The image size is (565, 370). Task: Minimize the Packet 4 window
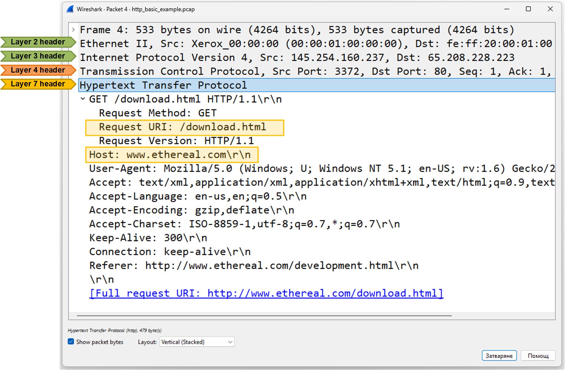[507, 9]
